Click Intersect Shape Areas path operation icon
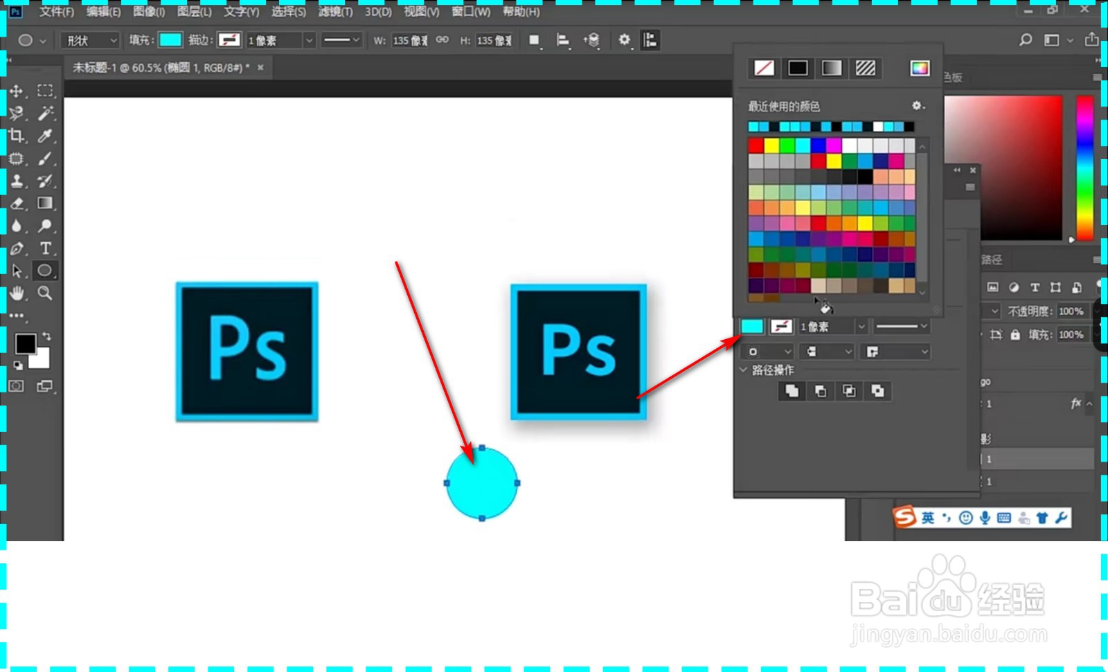1108x672 pixels. click(x=849, y=391)
